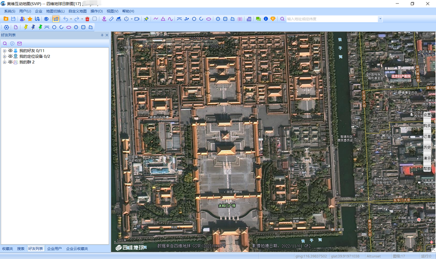This screenshot has width=436, height=259.
Task: Click the purple page icon in second toolbar
Action: [16, 27]
